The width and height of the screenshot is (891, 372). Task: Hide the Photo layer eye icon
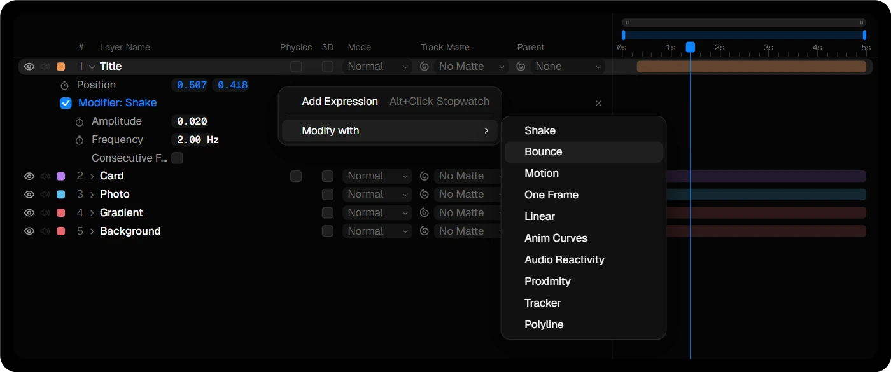point(29,195)
